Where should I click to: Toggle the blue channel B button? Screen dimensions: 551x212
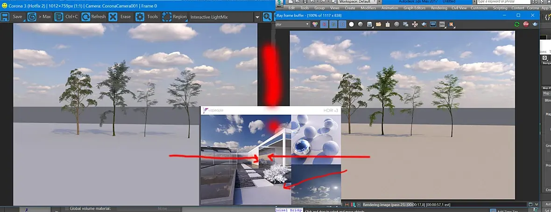pyautogui.click(x=342, y=24)
